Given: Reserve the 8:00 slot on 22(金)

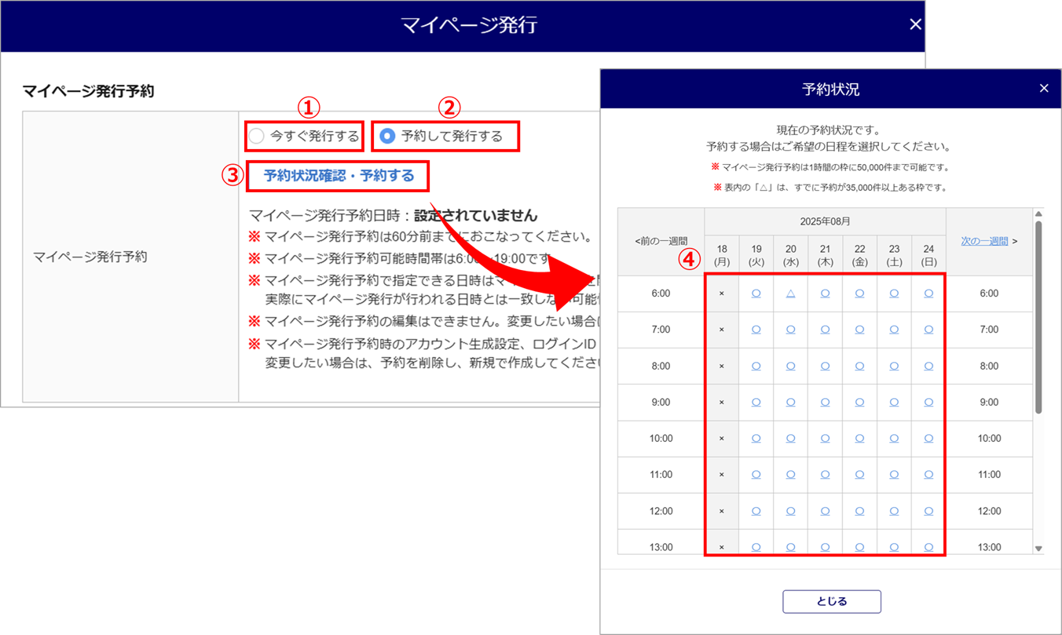Looking at the screenshot, I should pyautogui.click(x=859, y=366).
